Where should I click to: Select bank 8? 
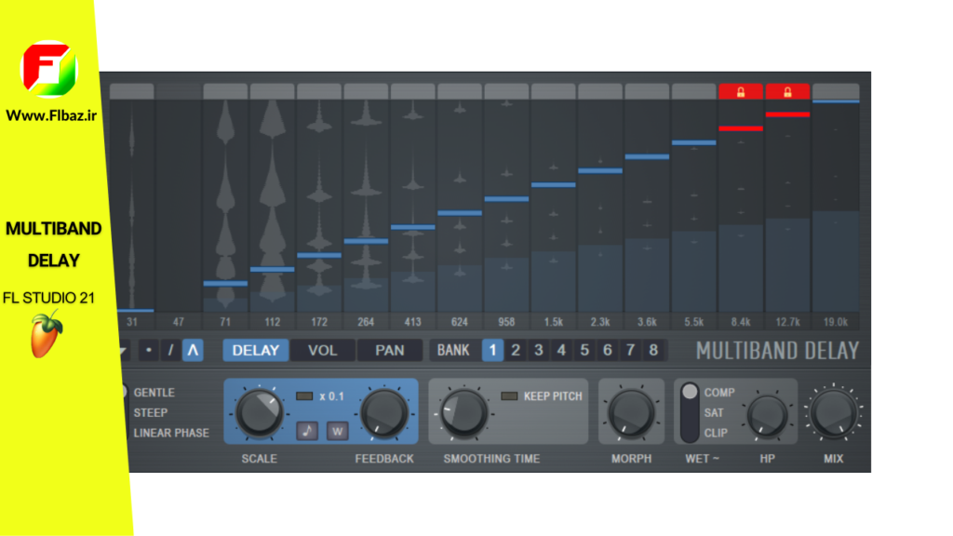653,351
